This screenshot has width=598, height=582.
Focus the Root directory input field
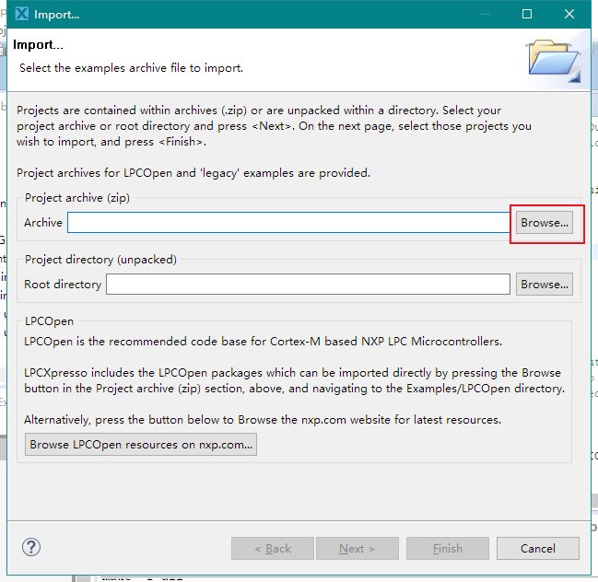(308, 285)
